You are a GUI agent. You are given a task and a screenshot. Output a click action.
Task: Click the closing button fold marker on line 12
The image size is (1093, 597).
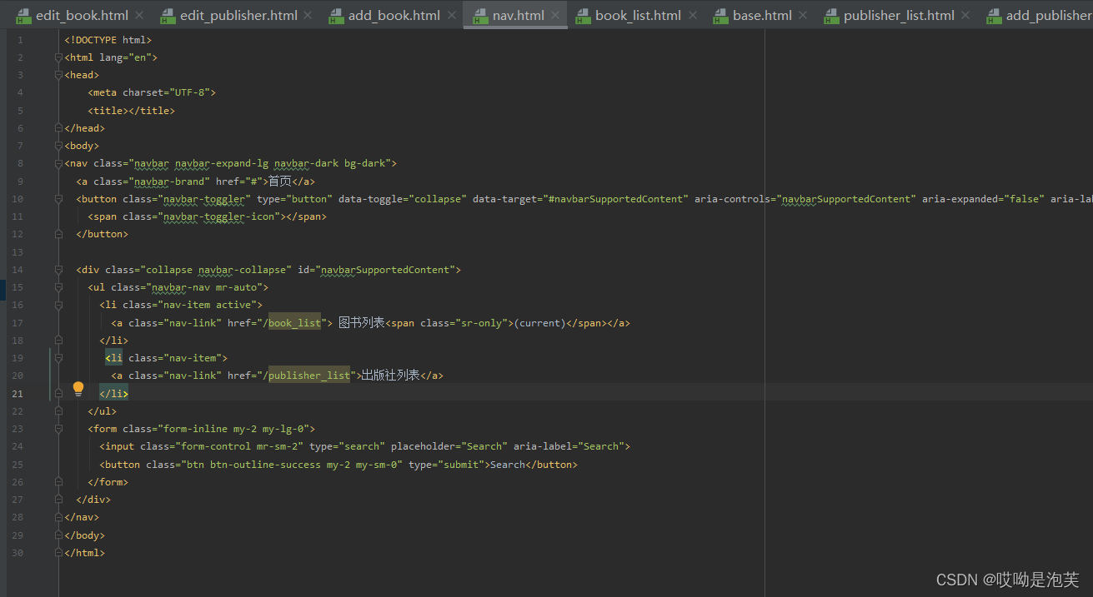point(58,234)
